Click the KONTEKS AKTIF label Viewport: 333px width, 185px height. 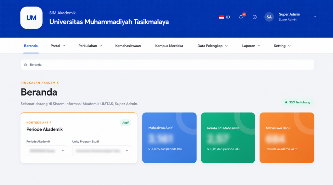39,123
